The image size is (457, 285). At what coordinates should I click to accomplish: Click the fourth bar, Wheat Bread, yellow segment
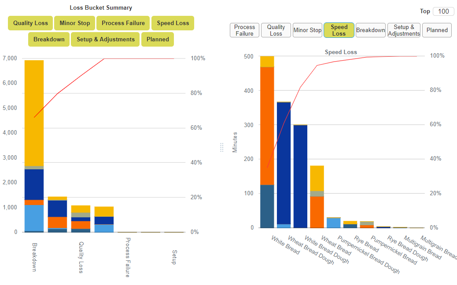click(317, 178)
